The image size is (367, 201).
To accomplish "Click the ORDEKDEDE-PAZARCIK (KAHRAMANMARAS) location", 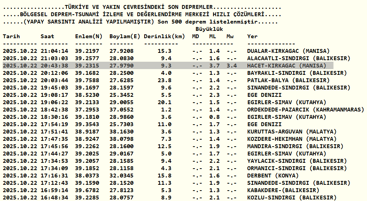I will pos(306,110).
